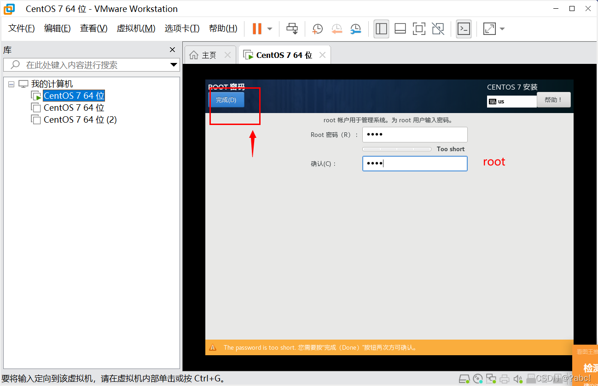The image size is (598, 386).
Task: Click the 完成(D) done button
Action: (x=226, y=100)
